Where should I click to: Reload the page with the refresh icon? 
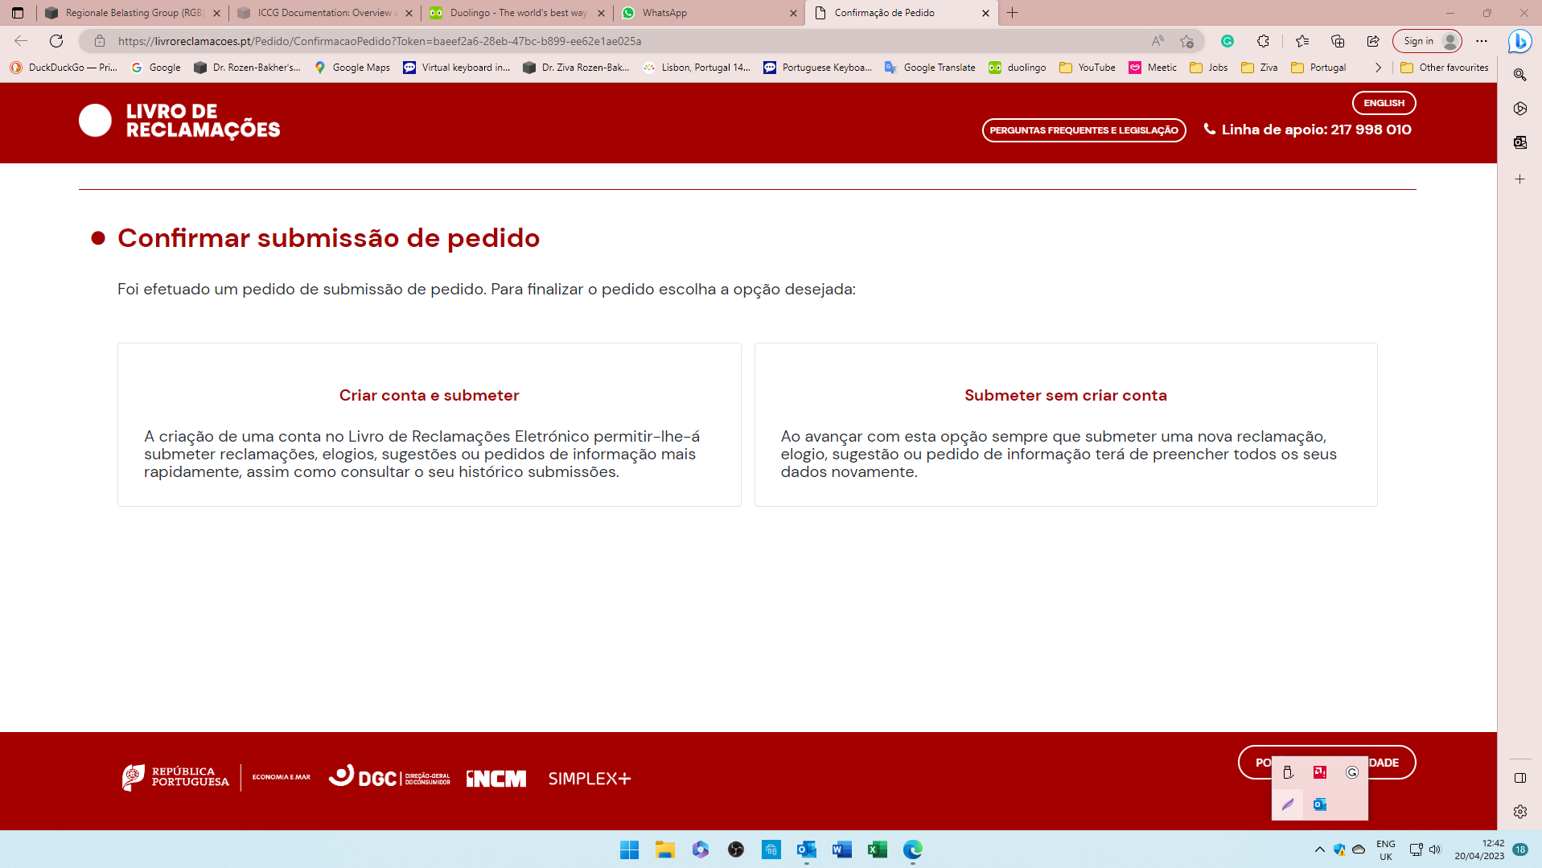pyautogui.click(x=56, y=41)
